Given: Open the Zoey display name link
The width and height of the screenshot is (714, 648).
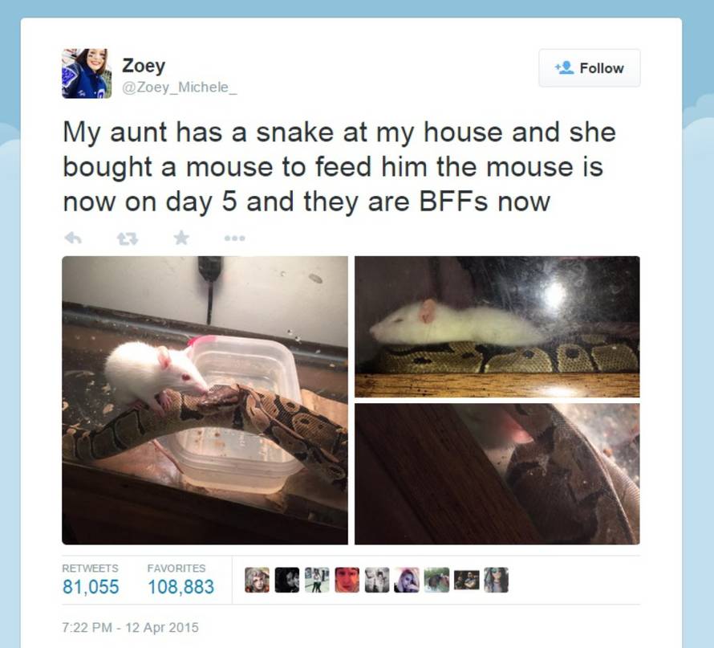Looking at the screenshot, I should 144,66.
